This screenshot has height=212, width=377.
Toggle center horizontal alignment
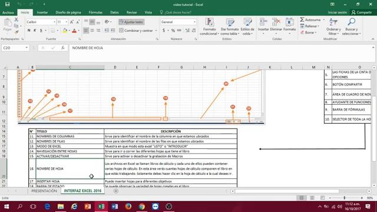tap(92, 31)
